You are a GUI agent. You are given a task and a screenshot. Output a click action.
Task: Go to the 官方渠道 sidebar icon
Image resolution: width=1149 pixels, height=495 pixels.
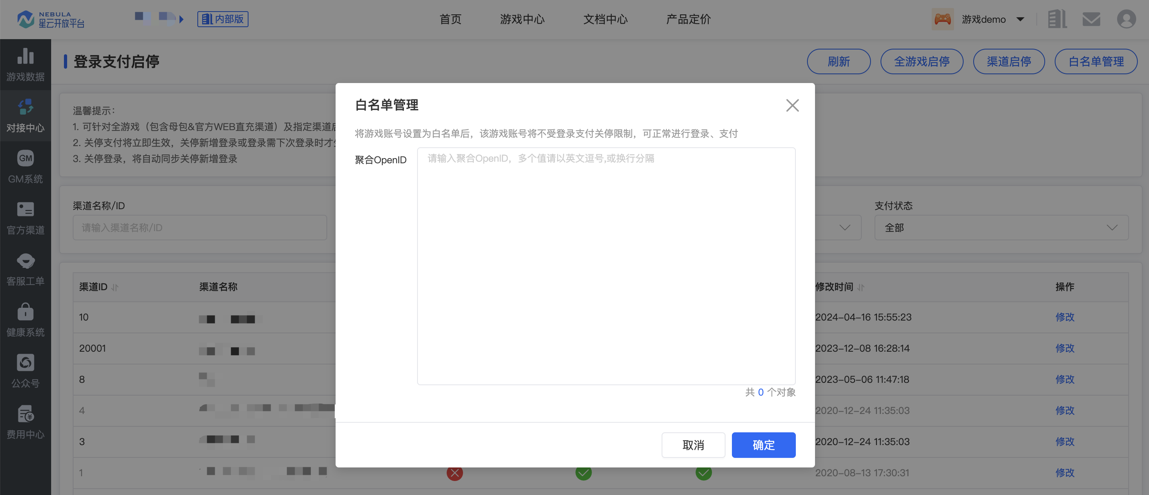26,210
